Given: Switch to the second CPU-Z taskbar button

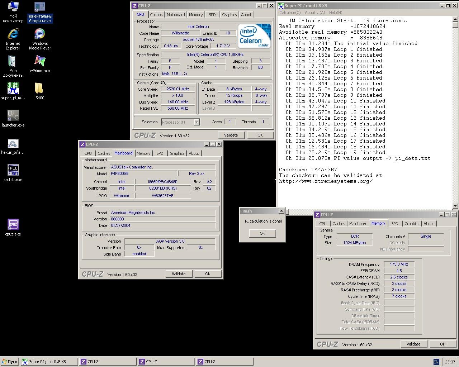Looking at the screenshot, I should click(x=166, y=362).
